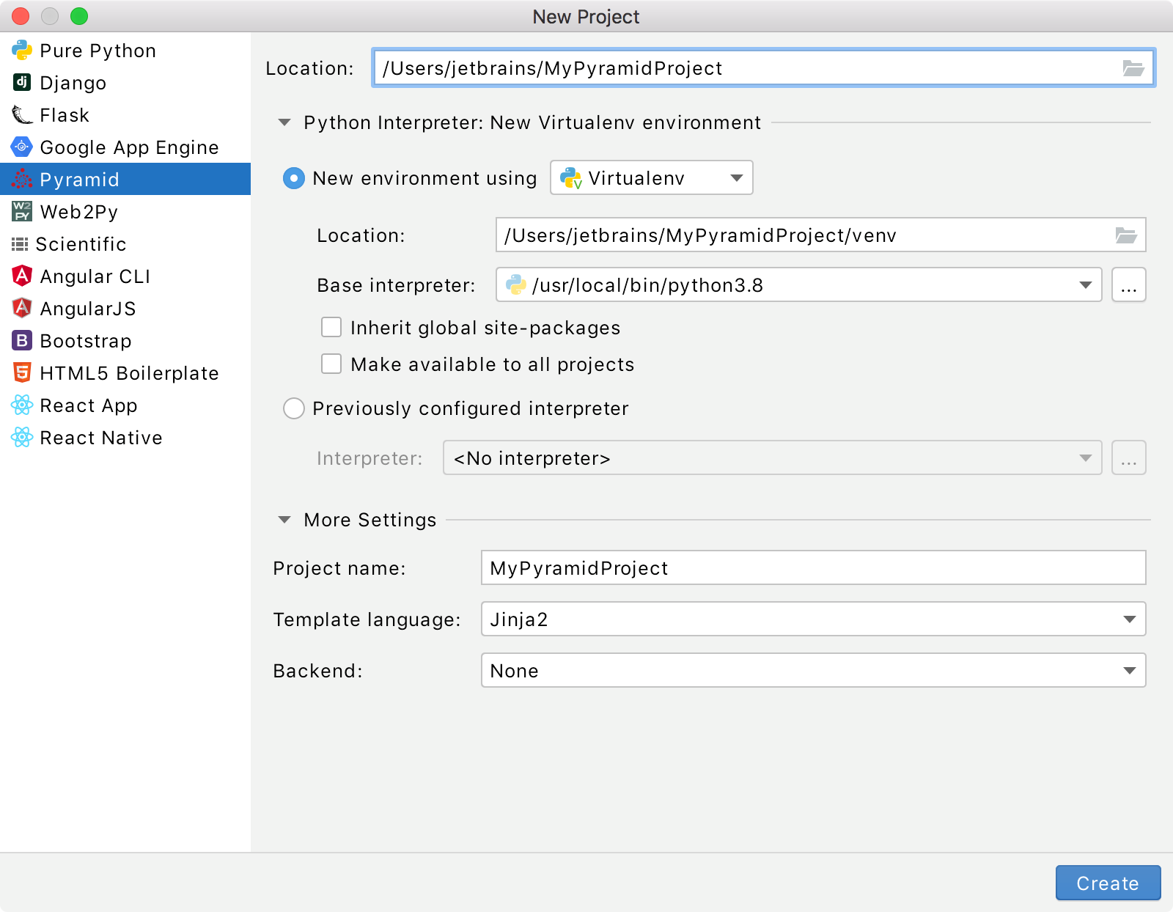Click folder icon in venv Location field
1173x912 pixels.
click(1125, 235)
